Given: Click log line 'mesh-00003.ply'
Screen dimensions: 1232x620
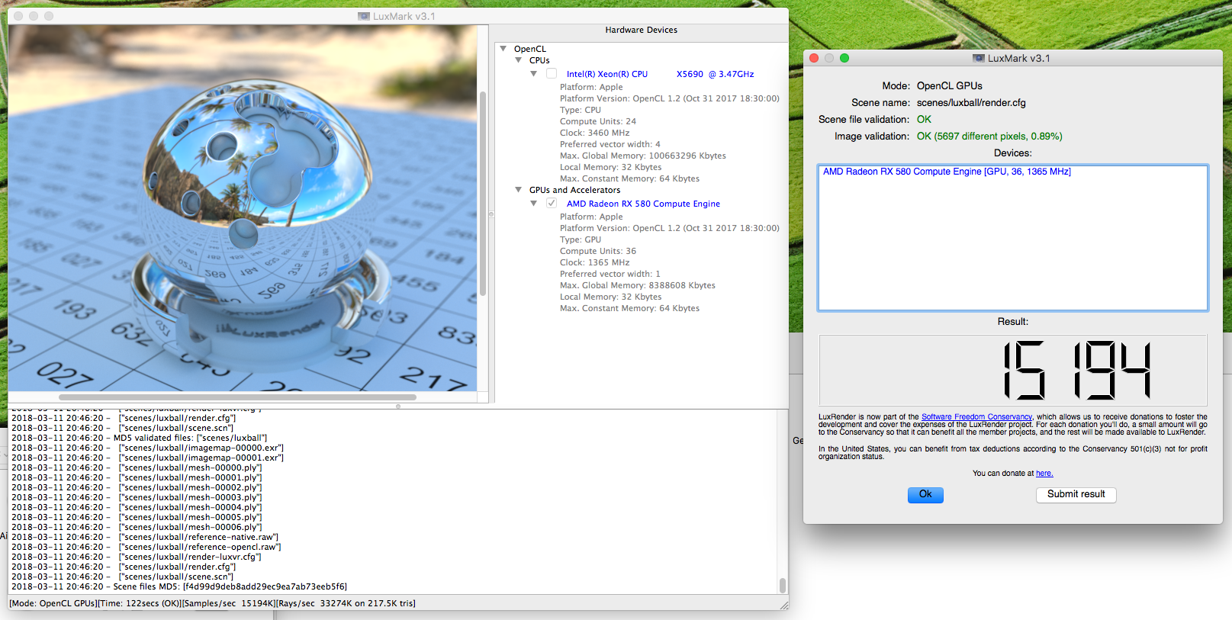Looking at the screenshot, I should (x=137, y=497).
